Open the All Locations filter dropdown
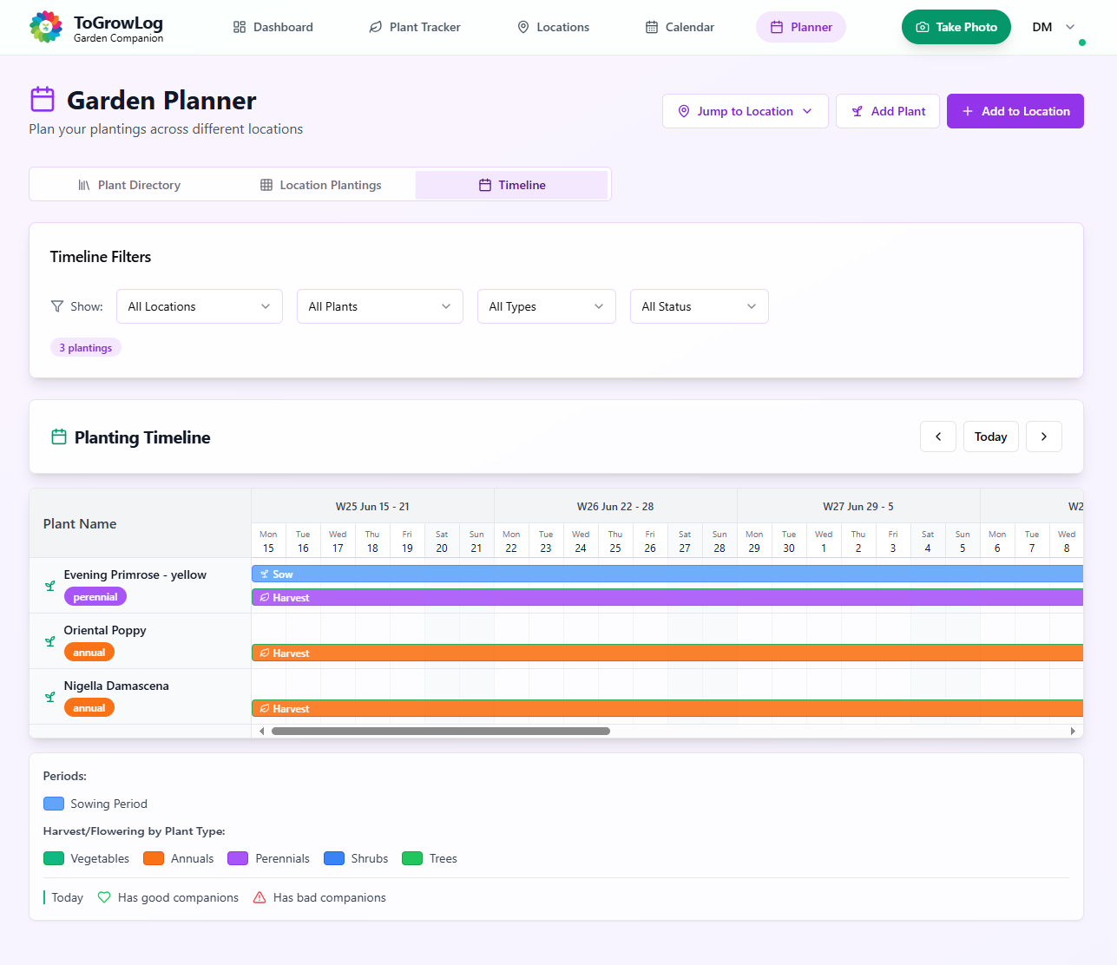 199,306
